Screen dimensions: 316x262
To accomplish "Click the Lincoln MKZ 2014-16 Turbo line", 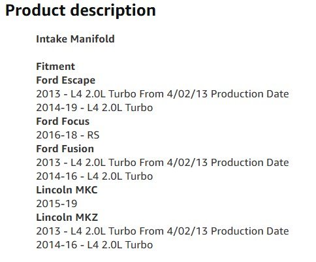I will click(x=95, y=245).
